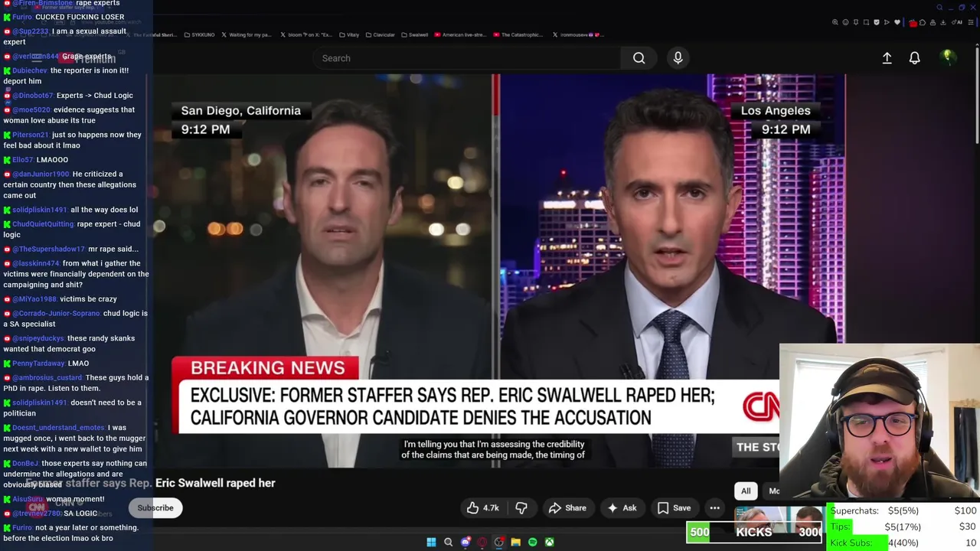This screenshot has height=551, width=980.
Task: Open the 'Waiting for my pa...' X bookmark
Action: [x=246, y=34]
